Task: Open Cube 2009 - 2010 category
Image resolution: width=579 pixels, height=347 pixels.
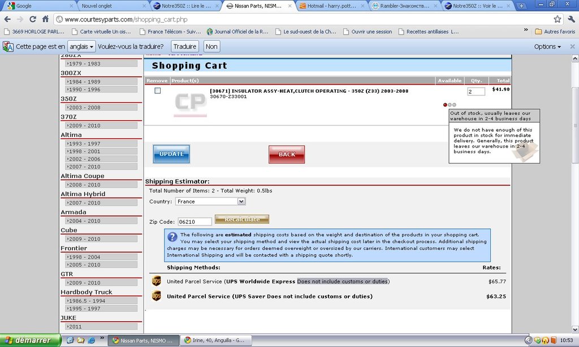Action: 101,239
